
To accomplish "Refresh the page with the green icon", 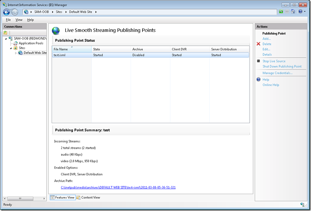I will pos(281,12).
